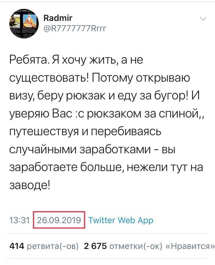Select the highlighted date 26.09.2019

(x=59, y=220)
